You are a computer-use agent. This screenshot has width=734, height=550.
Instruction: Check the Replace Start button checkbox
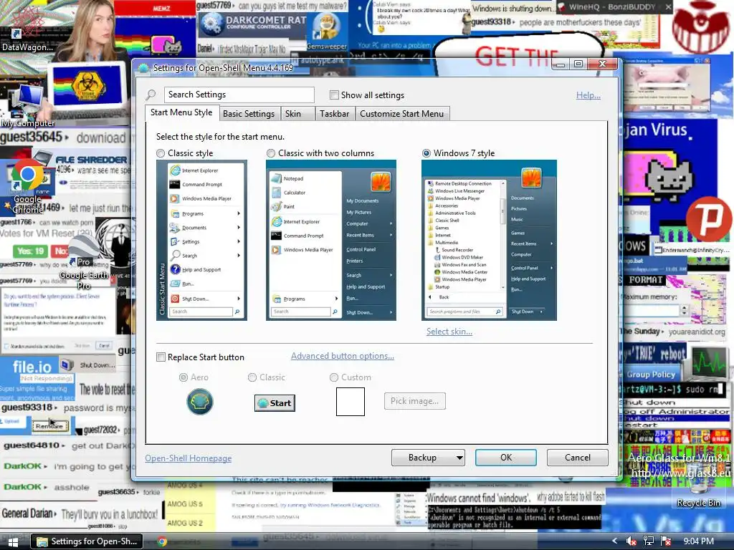click(161, 357)
